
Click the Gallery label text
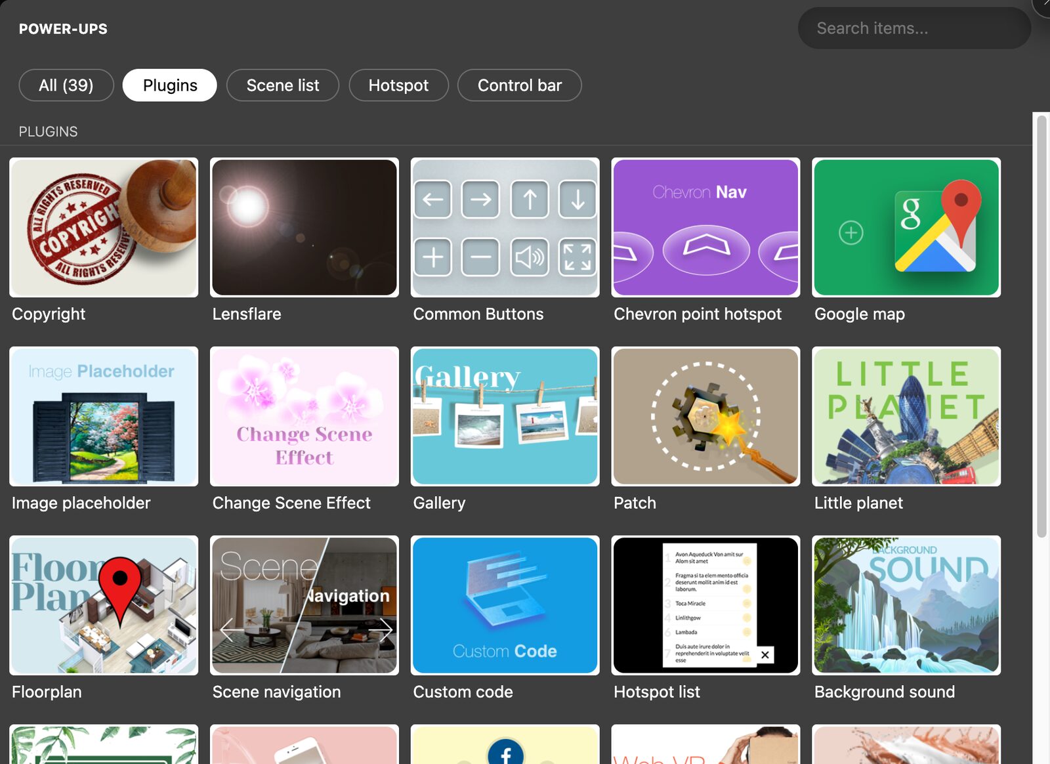coord(439,503)
